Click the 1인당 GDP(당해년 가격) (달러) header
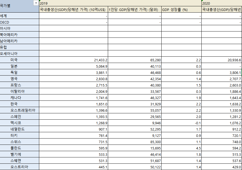 click(x=134, y=10)
